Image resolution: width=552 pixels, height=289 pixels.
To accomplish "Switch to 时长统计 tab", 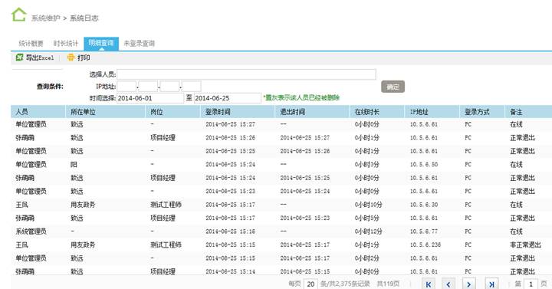I will click(x=65, y=43).
